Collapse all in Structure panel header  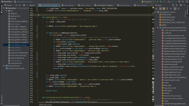pyautogui.click(x=177, y=5)
